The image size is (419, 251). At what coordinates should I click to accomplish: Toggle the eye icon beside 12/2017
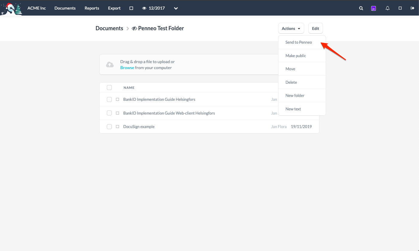144,8
